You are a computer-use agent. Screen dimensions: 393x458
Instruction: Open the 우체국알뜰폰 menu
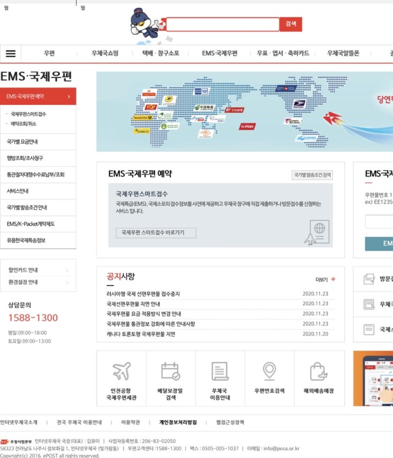(343, 53)
